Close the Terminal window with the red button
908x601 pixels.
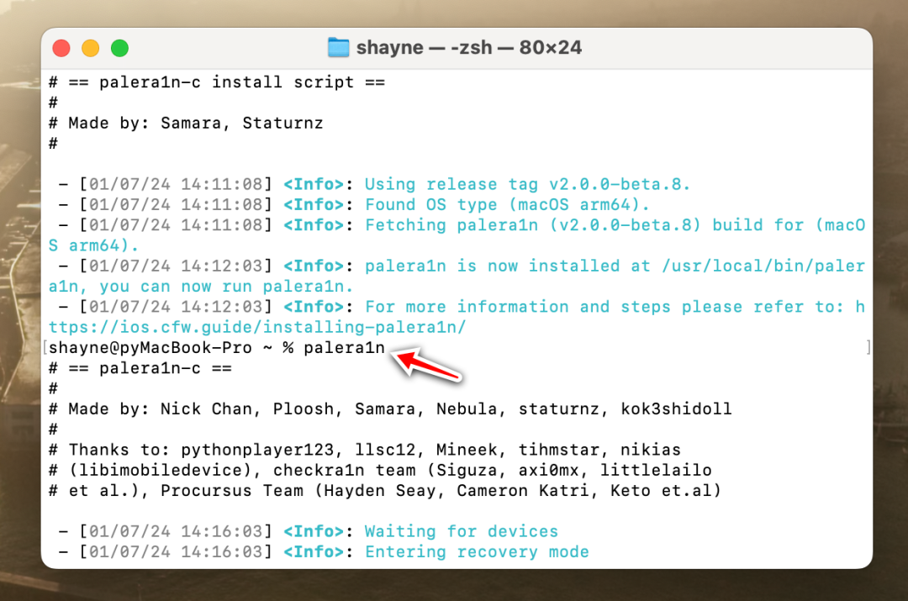(x=61, y=48)
